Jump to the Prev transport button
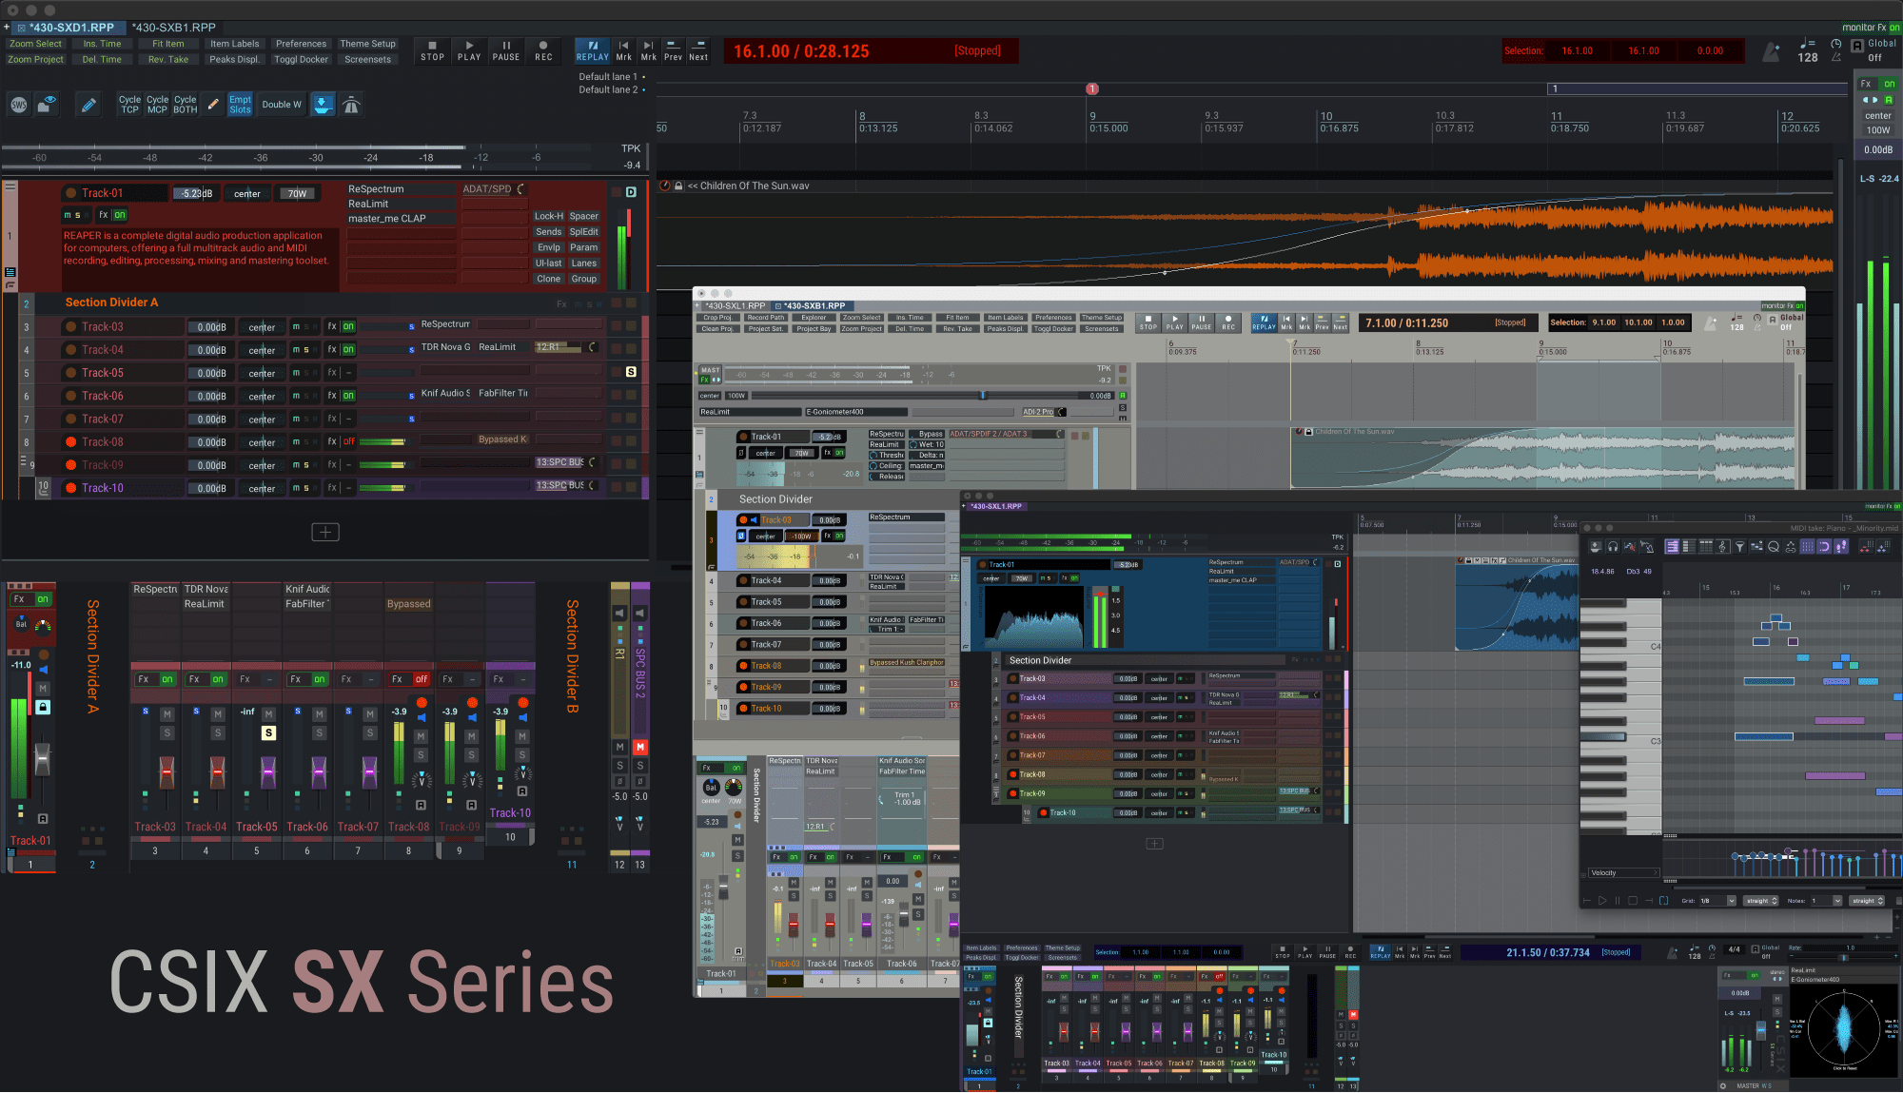 673,50
